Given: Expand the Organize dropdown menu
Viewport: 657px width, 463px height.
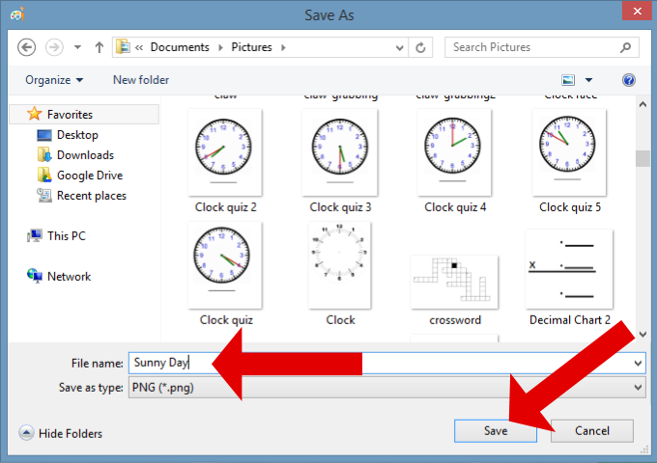Looking at the screenshot, I should pyautogui.click(x=54, y=80).
